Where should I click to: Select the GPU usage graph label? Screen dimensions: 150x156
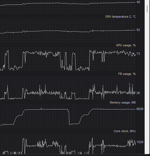(126, 45)
